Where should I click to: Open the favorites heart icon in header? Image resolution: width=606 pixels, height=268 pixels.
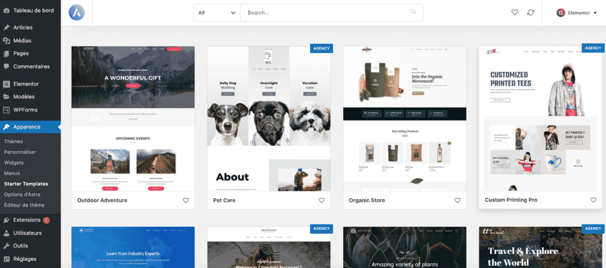click(x=515, y=12)
